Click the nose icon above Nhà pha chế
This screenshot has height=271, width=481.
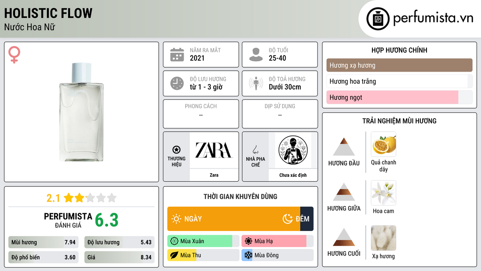point(255,150)
